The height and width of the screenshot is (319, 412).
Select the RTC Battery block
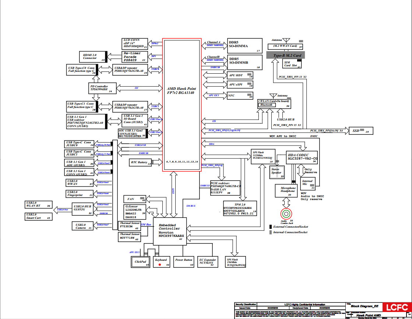(140, 162)
